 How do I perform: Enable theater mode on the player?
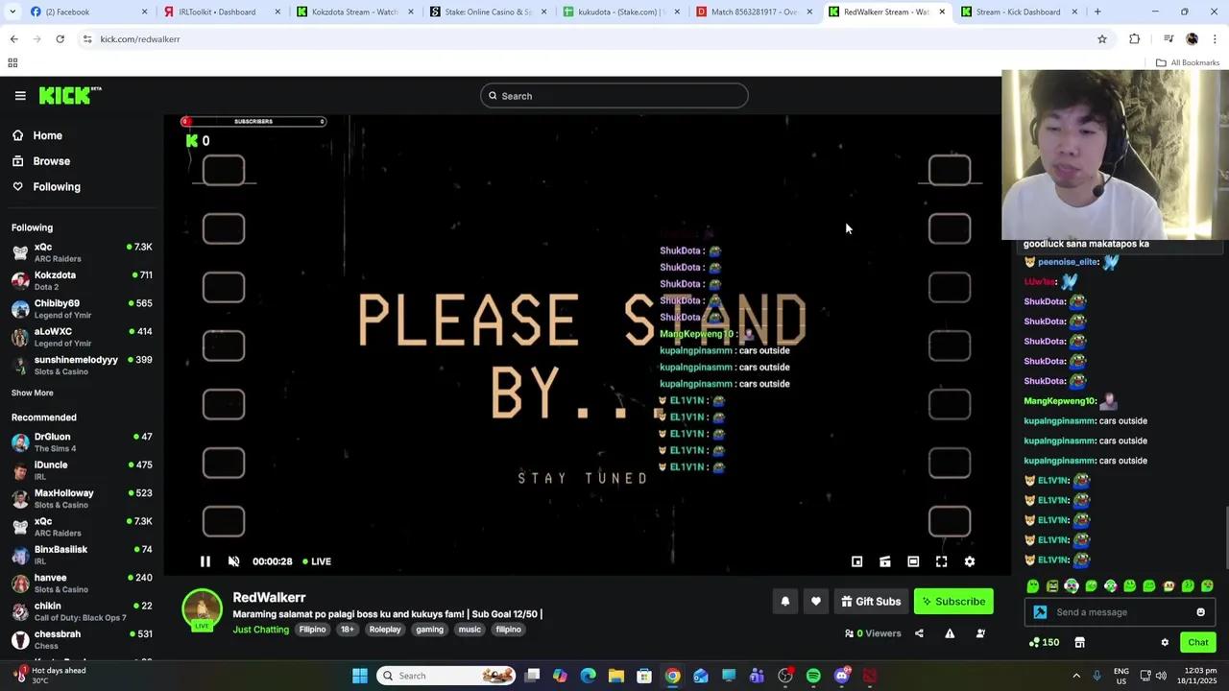click(913, 561)
